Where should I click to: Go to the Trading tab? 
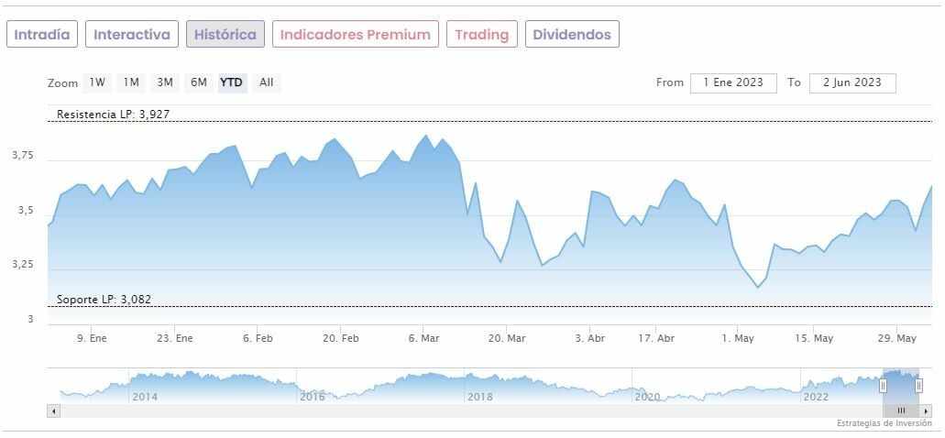point(481,35)
